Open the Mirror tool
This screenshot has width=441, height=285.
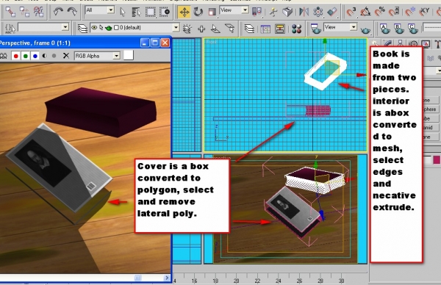[304, 12]
